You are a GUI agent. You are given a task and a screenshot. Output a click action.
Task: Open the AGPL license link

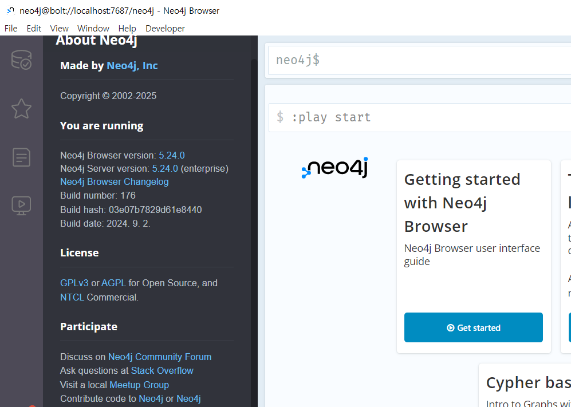tap(113, 283)
